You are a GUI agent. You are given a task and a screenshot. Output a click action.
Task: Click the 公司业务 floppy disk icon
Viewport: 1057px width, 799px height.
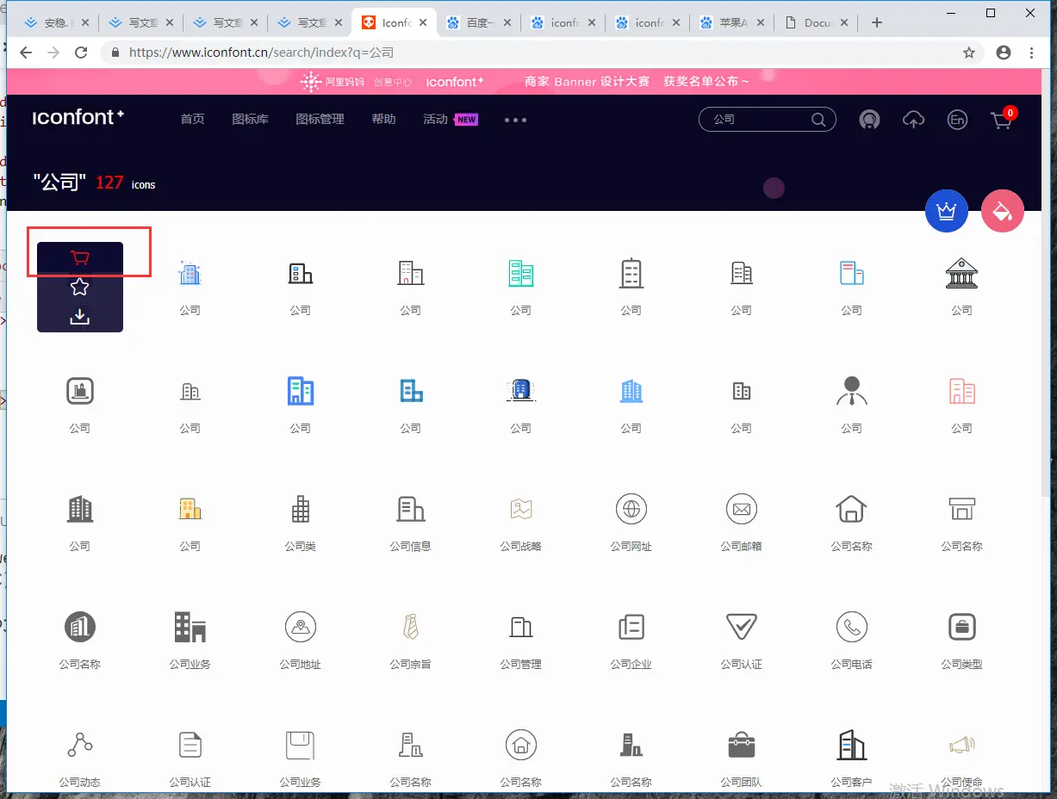(301, 746)
